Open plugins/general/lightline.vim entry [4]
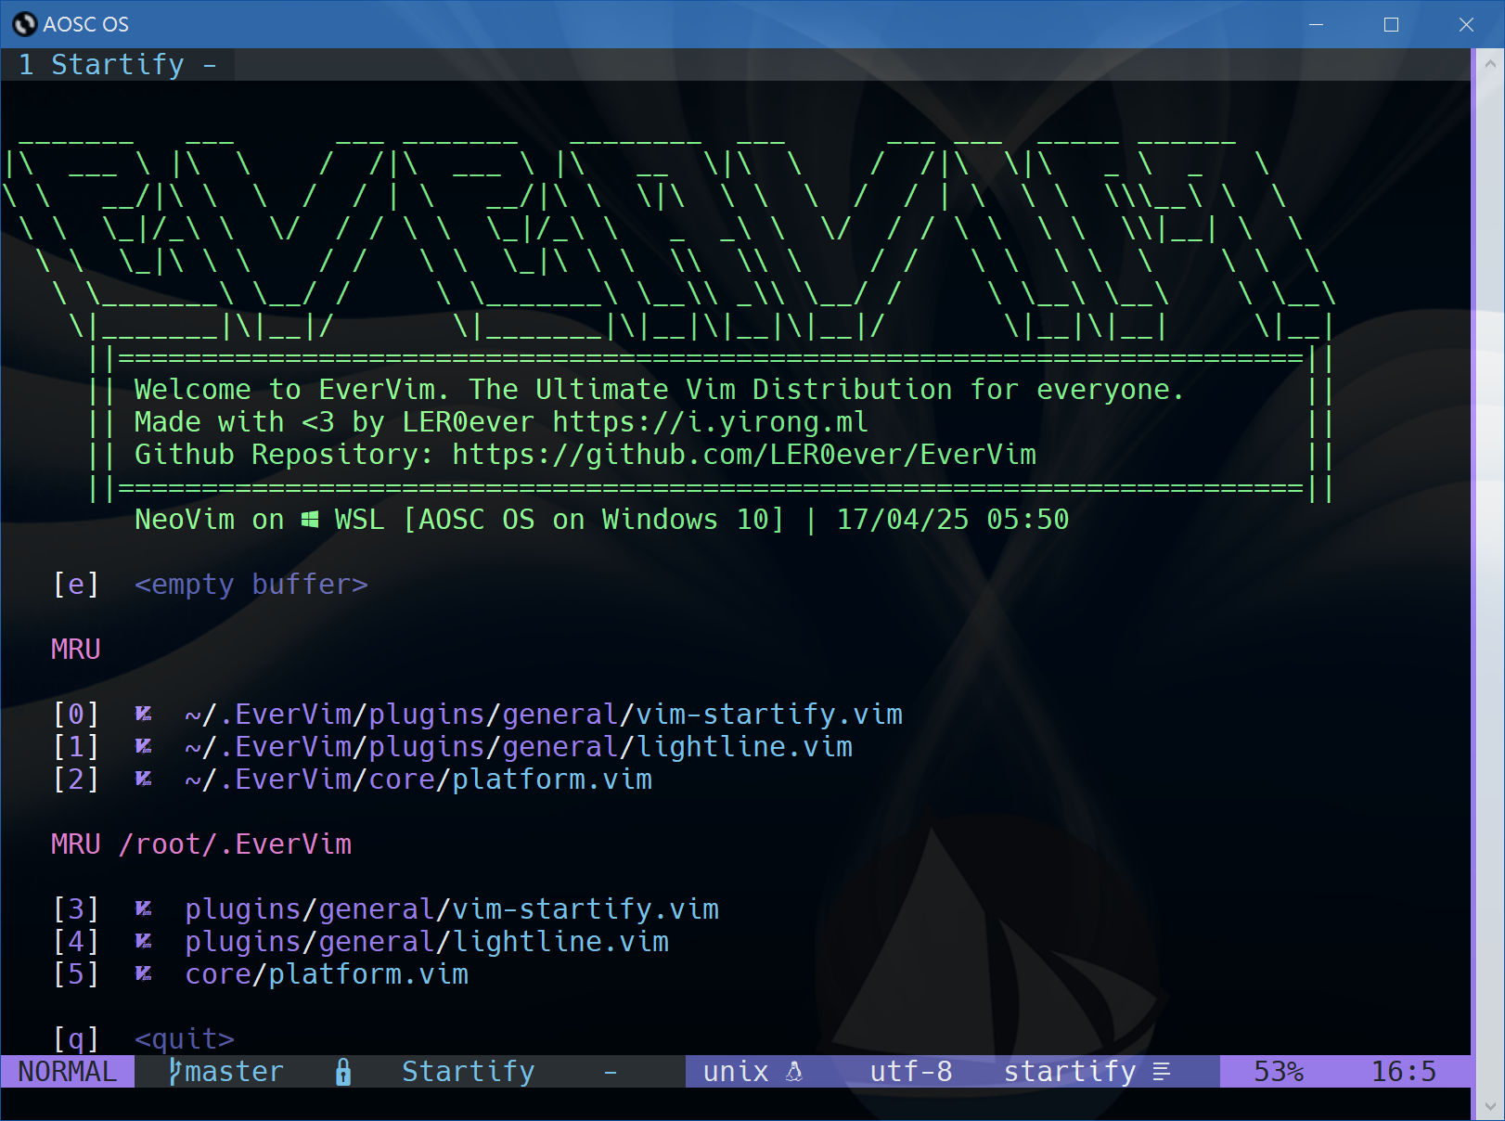This screenshot has width=1505, height=1121. pyautogui.click(x=427, y=942)
